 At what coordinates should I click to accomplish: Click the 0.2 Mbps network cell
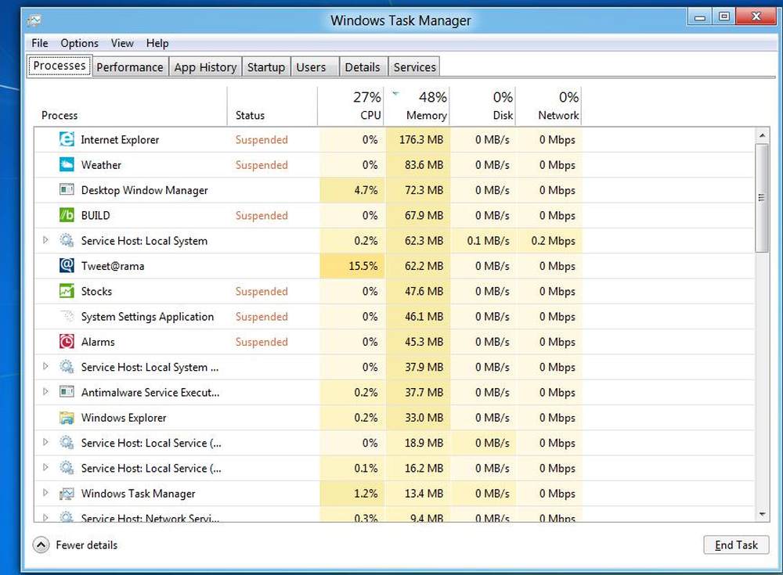click(x=550, y=241)
